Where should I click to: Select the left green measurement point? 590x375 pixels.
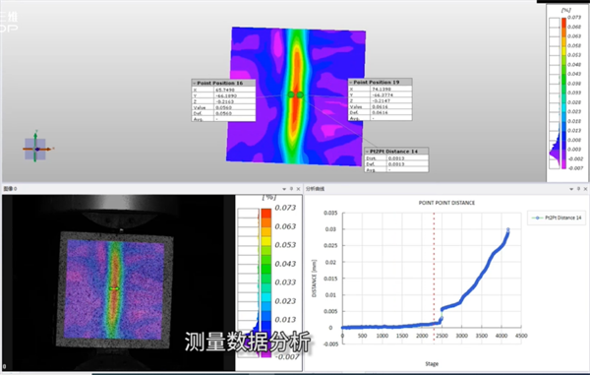[291, 94]
